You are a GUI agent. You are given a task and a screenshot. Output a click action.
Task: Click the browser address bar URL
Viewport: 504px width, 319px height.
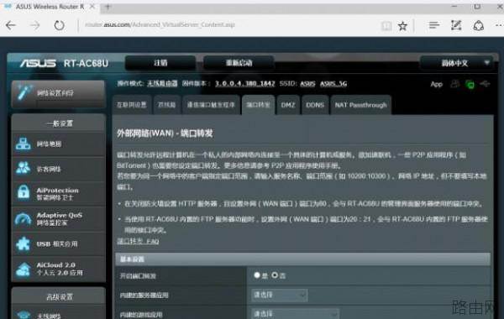pos(160,24)
